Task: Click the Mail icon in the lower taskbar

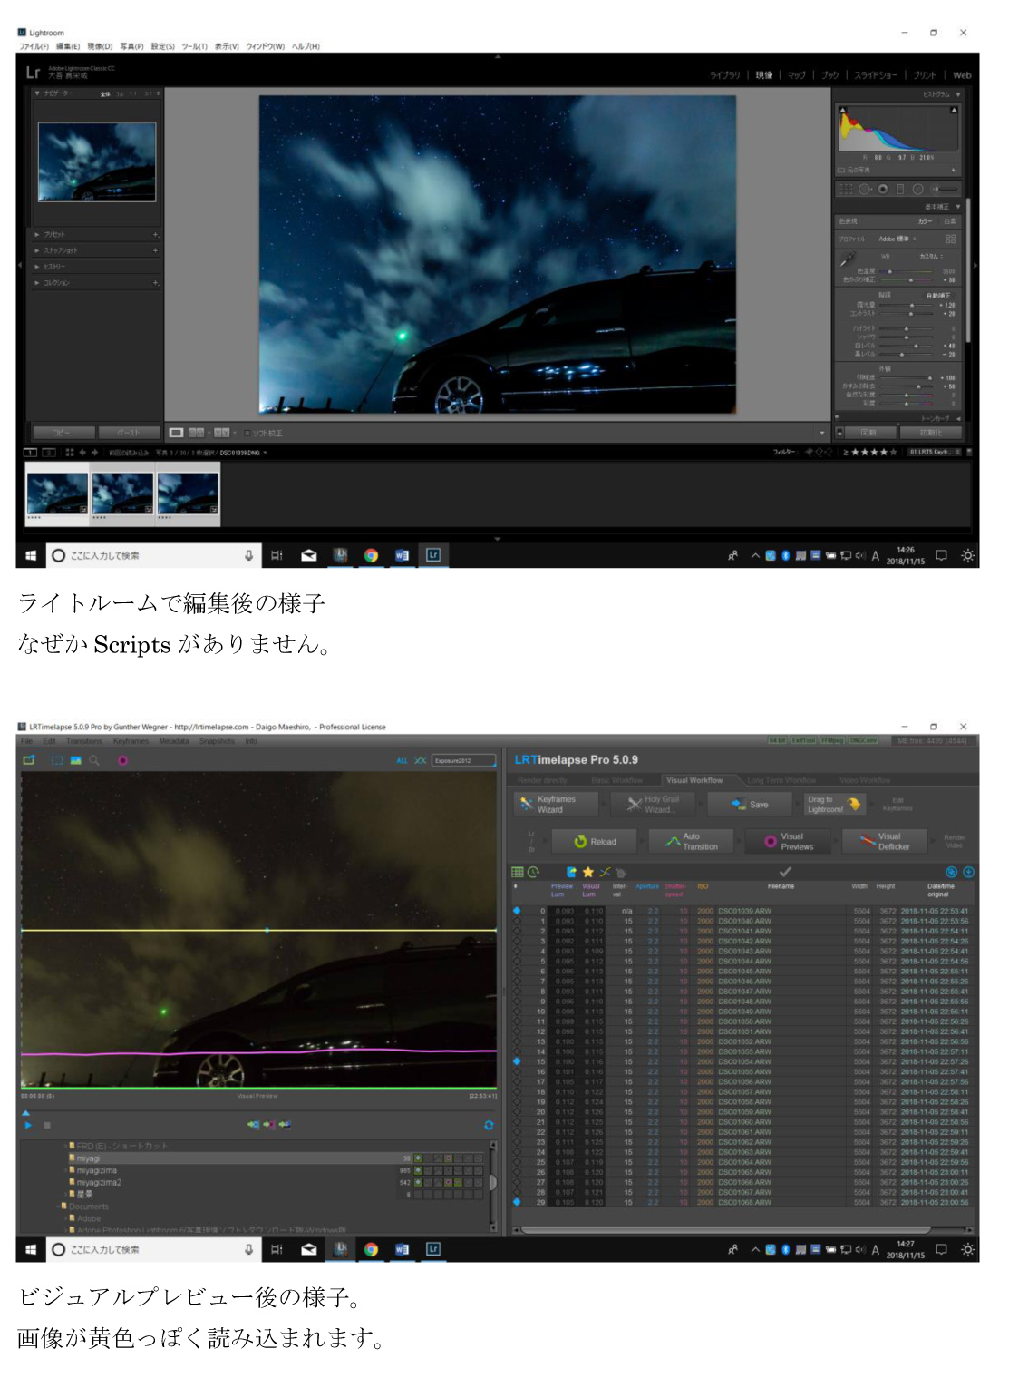Action: coord(308,1249)
